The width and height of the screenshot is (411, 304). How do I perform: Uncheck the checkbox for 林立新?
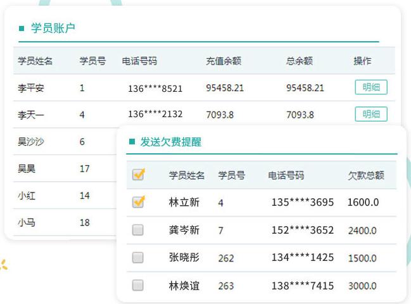pos(138,202)
